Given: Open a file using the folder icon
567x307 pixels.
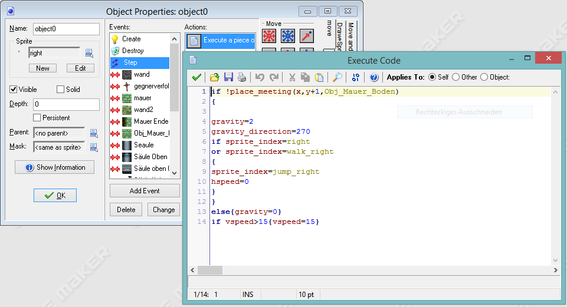Looking at the screenshot, I should [x=214, y=77].
